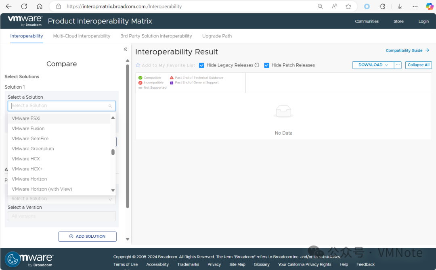Viewport: 436px width, 270px height.
Task: Choose VMware HCX from the list
Action: 59,159
